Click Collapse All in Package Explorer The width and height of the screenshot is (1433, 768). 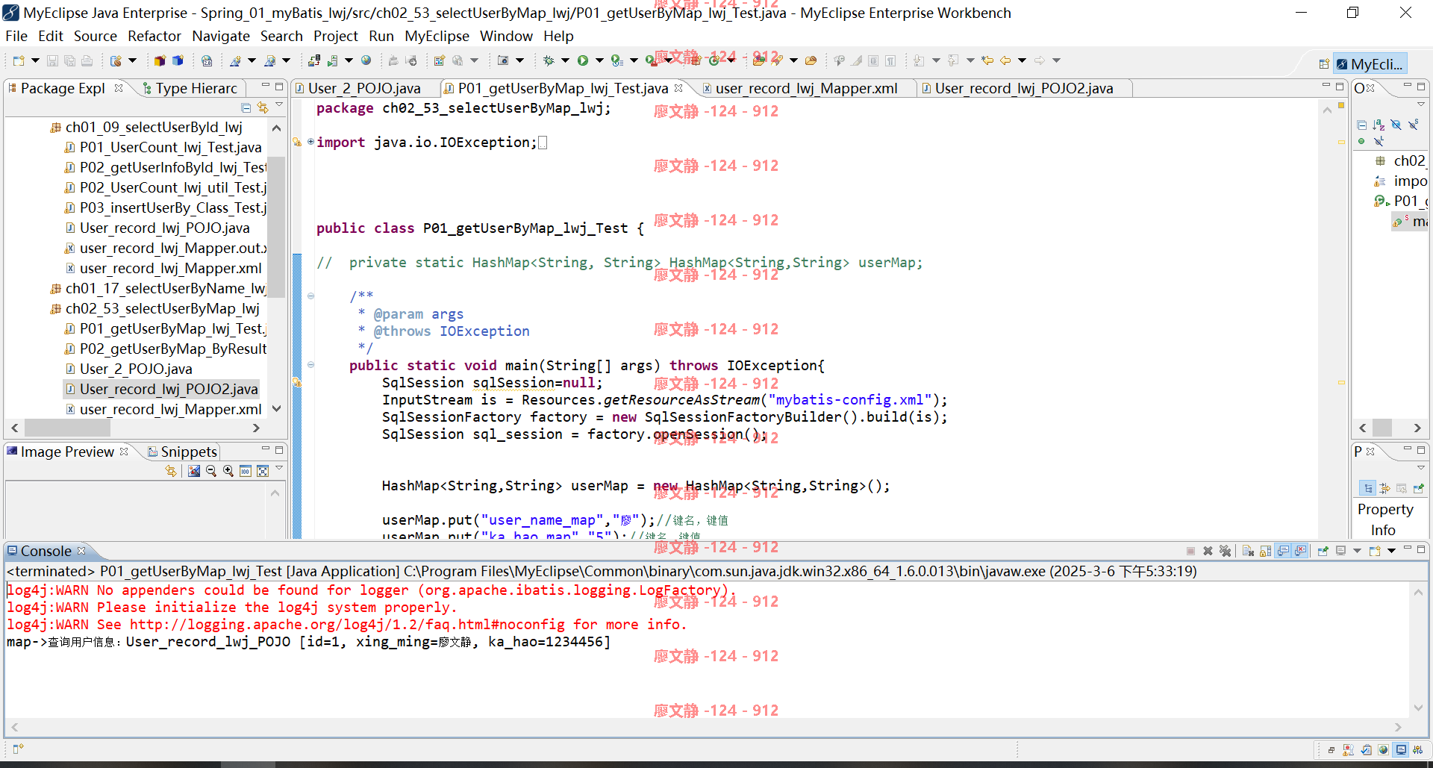[x=246, y=107]
